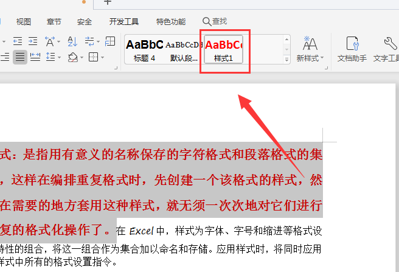The height and width of the screenshot is (272, 399).
Task: Open a new document tab with plus
Action: [108, 2]
